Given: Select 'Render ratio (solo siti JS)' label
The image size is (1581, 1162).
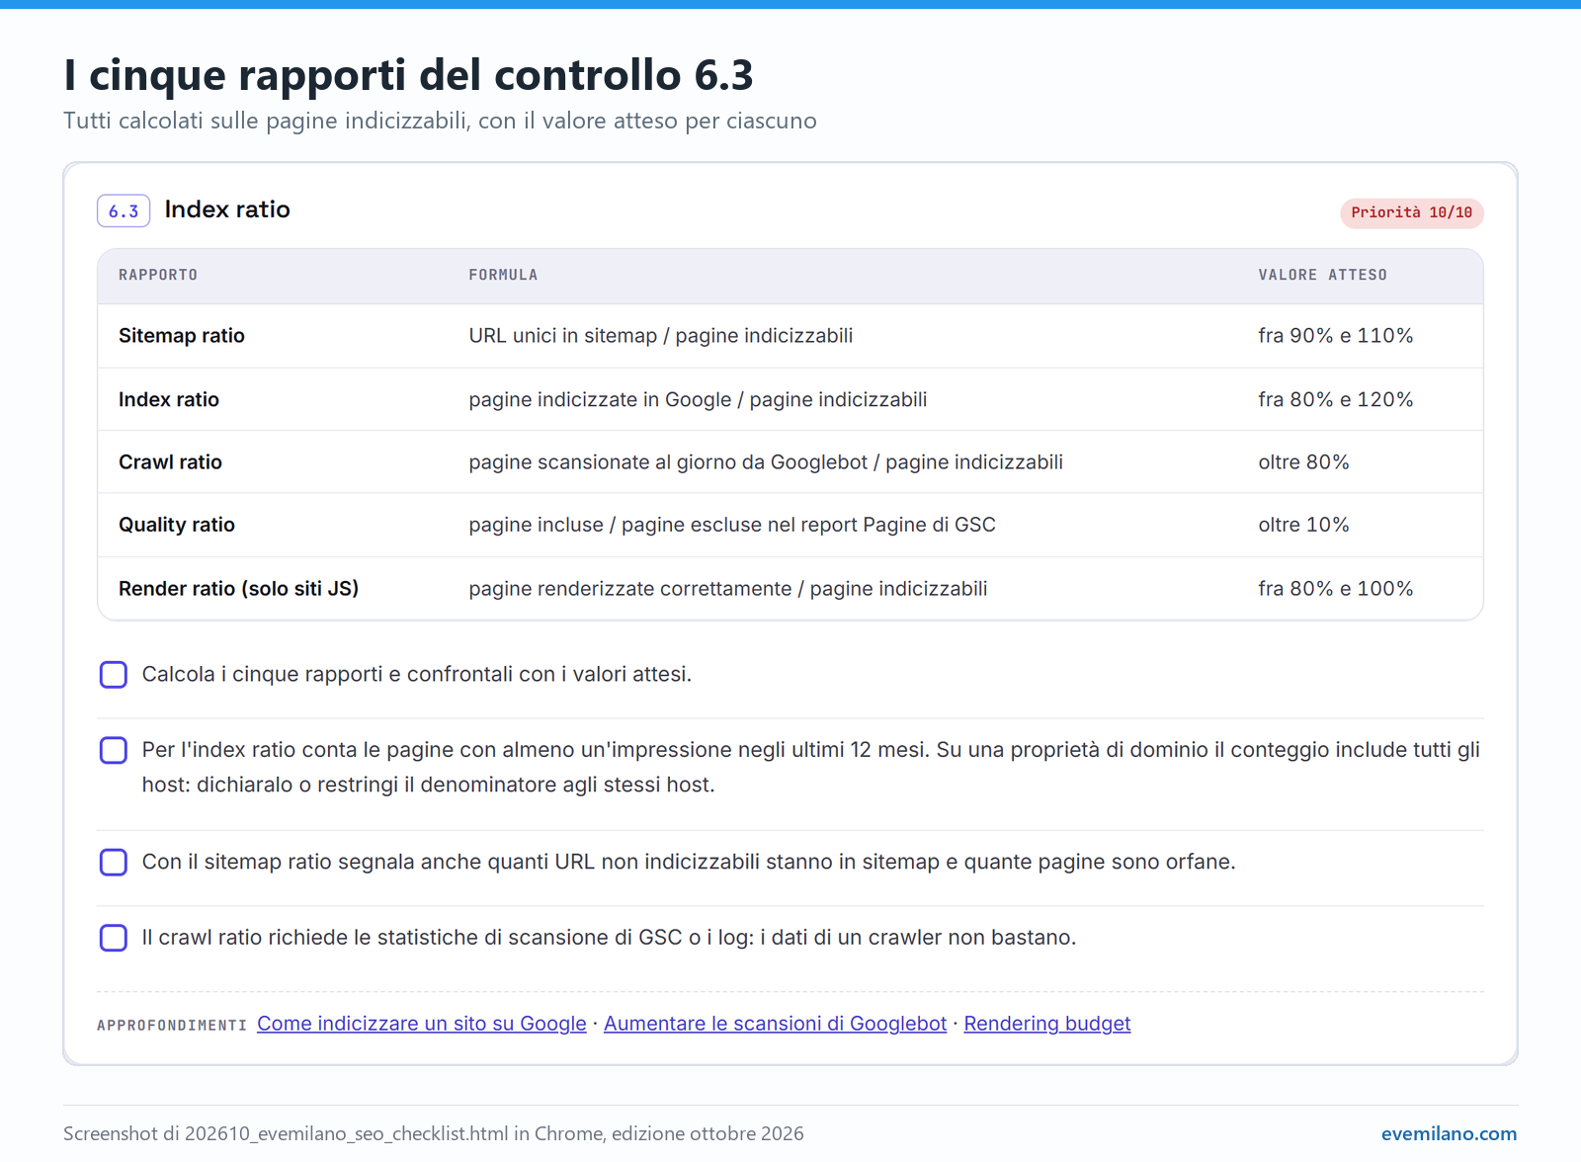Looking at the screenshot, I should (238, 588).
